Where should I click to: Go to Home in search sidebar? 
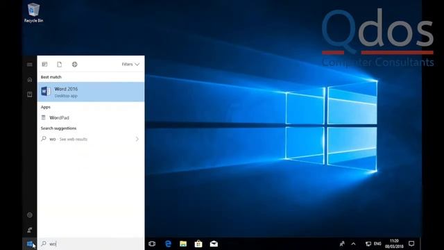click(29, 80)
